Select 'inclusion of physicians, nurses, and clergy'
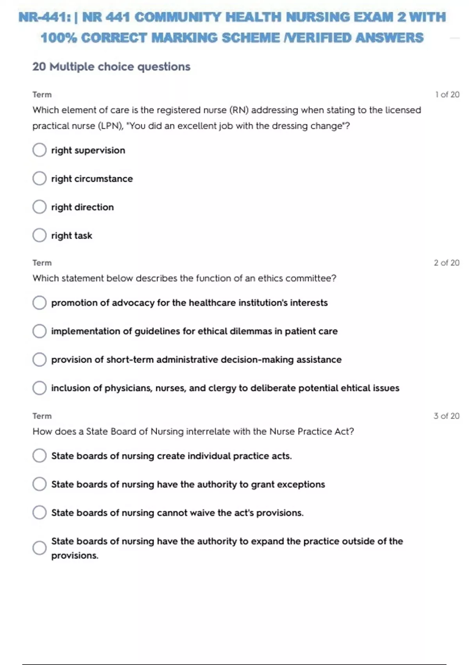 39,388
